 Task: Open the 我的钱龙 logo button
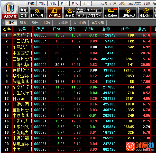point(10,10)
